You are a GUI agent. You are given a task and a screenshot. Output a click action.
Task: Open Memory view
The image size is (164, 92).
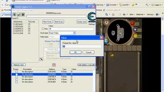tap(19, 65)
